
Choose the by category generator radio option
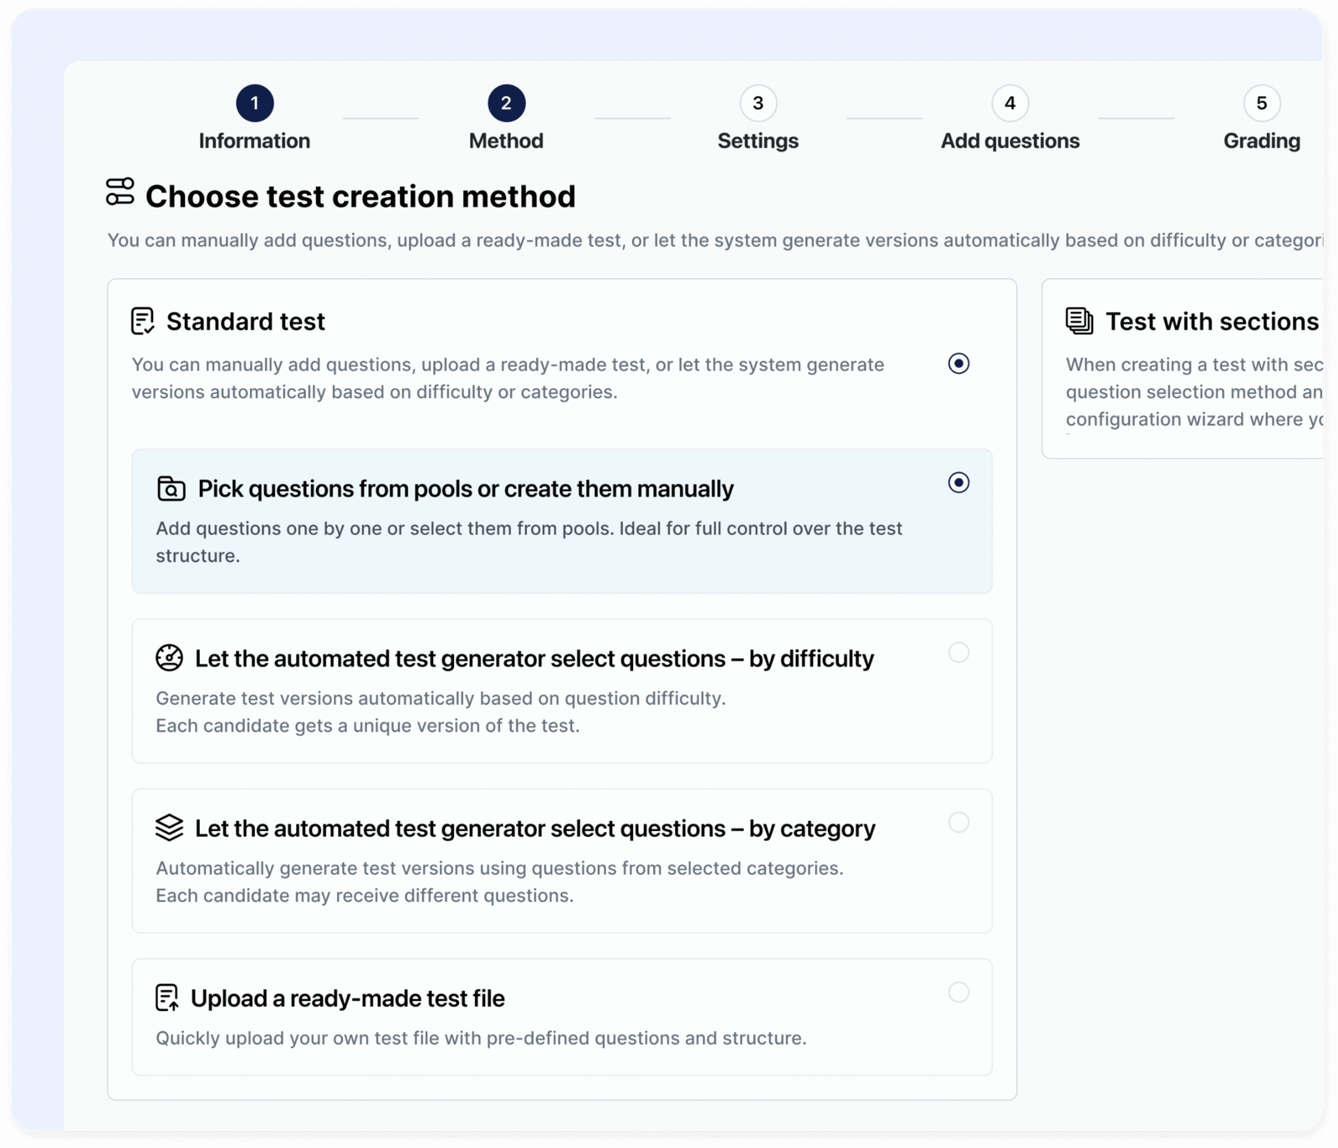point(958,822)
